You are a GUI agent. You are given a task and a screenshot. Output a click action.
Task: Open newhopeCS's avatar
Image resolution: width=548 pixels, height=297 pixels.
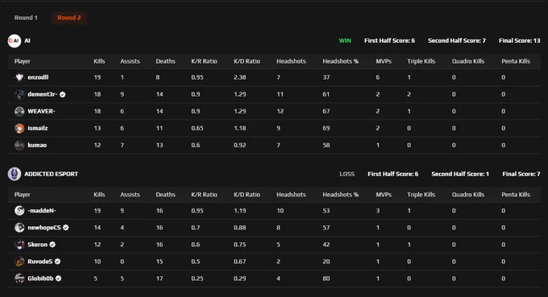(19, 228)
